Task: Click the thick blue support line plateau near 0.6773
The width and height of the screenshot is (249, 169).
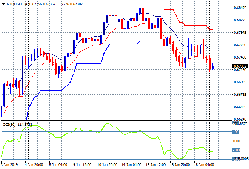Action: tap(124, 44)
